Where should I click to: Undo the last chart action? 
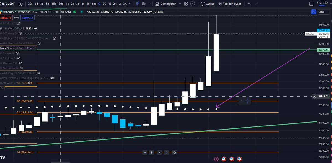[x=249, y=4]
